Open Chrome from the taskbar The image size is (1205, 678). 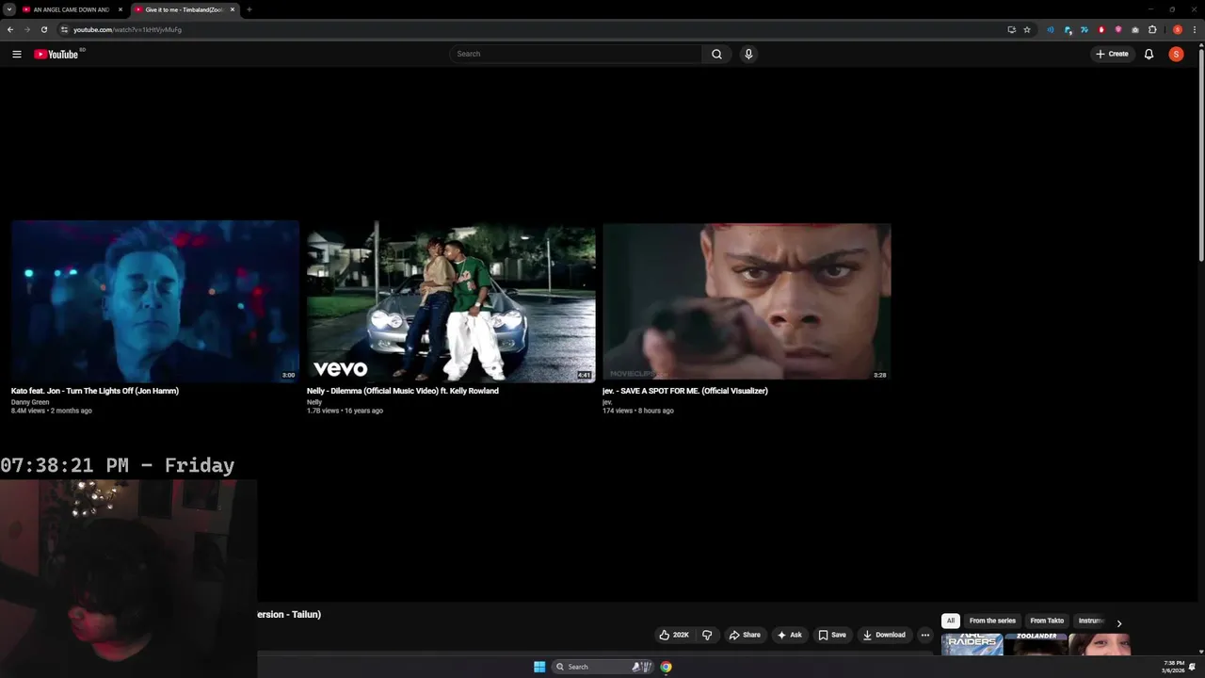666,667
